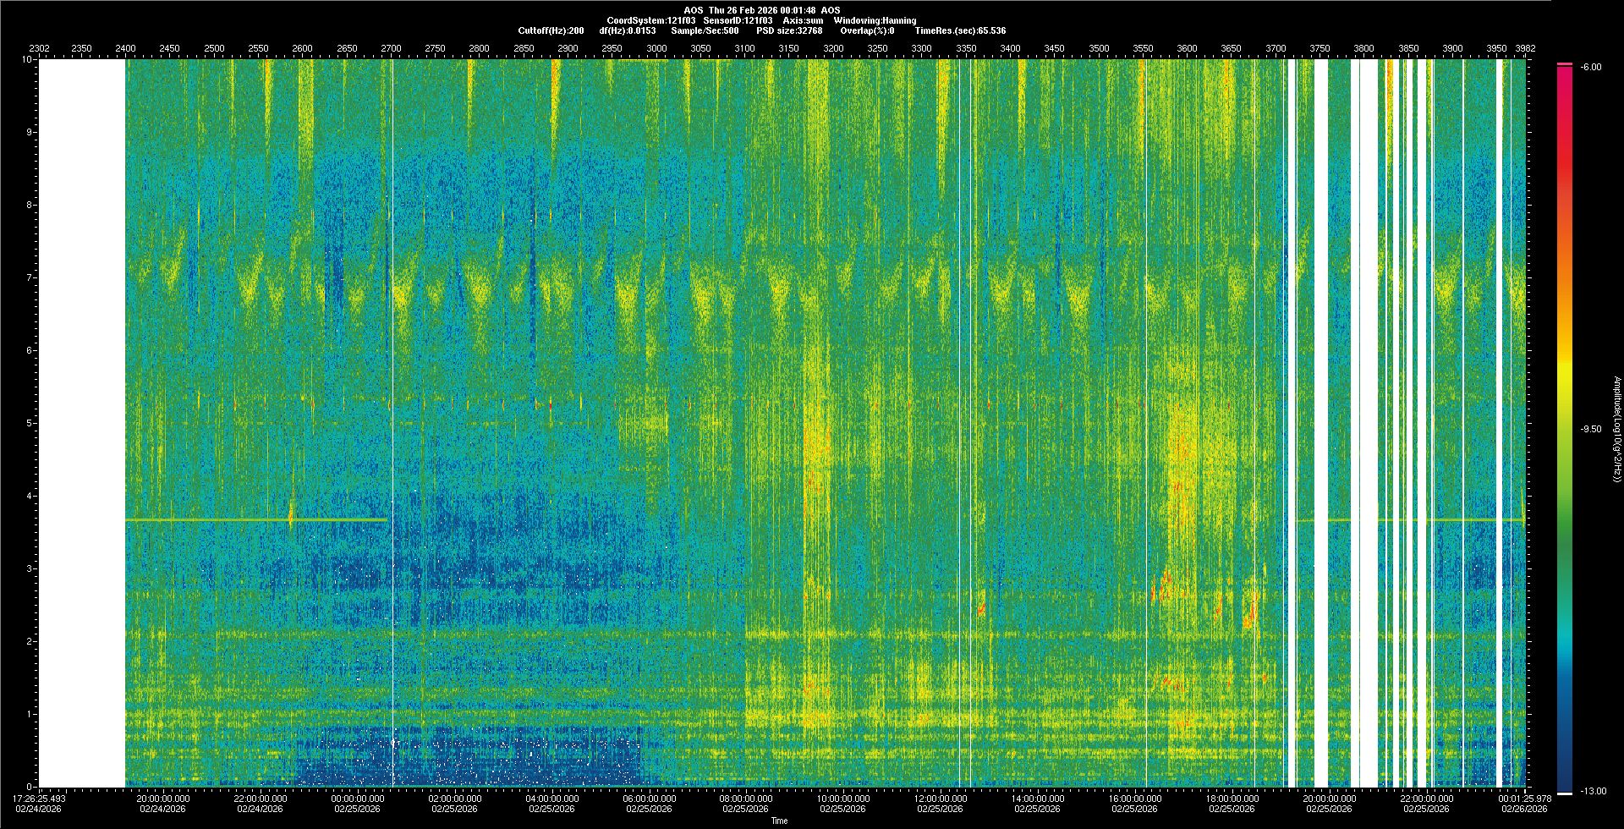Click the 7 Hz frequency axis tick
The image size is (1624, 829).
tap(29, 277)
